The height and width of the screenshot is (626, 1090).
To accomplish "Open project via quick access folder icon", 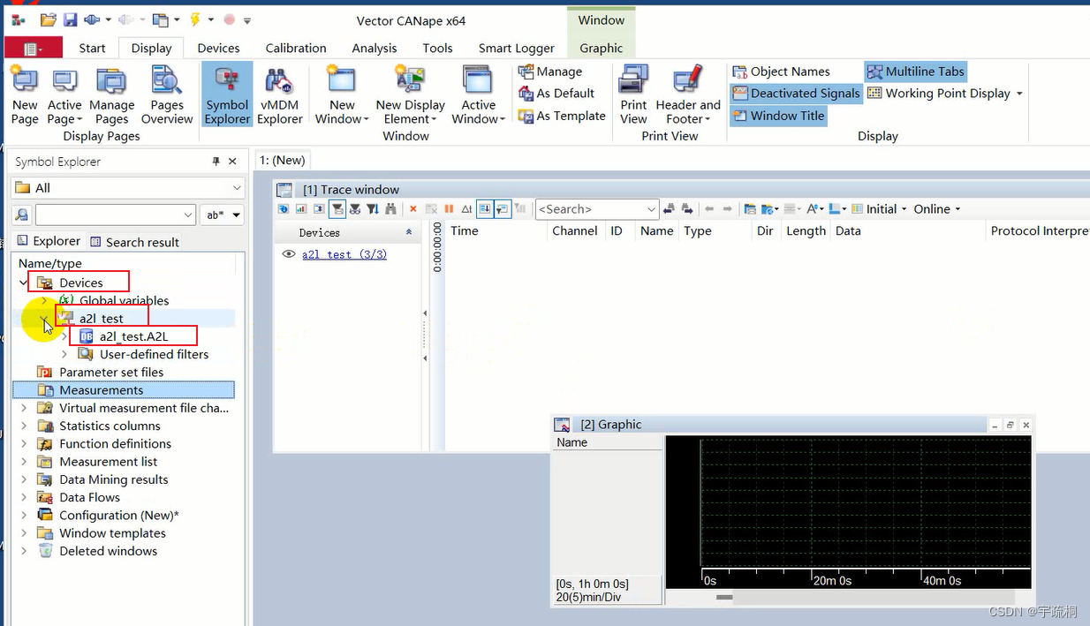I will click(x=49, y=19).
